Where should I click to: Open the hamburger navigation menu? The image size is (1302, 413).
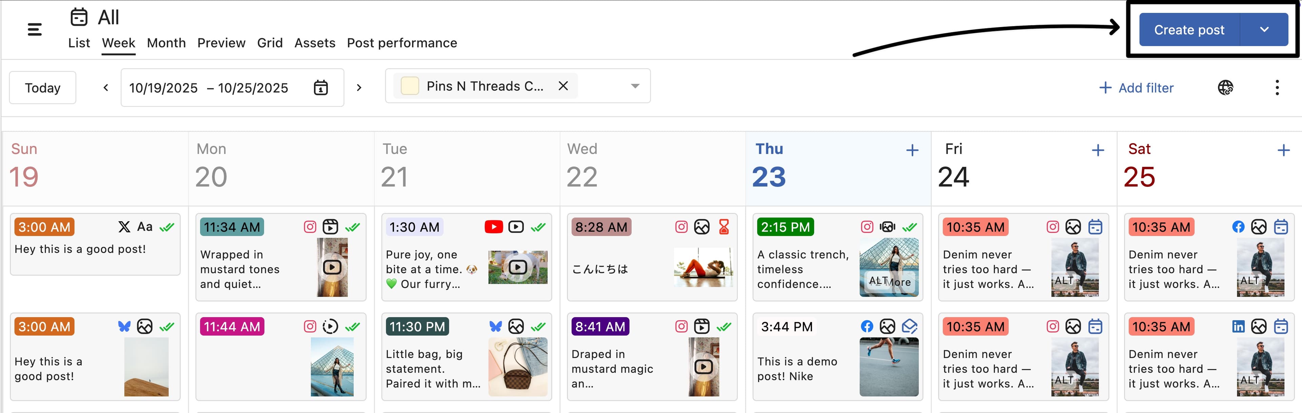click(34, 30)
